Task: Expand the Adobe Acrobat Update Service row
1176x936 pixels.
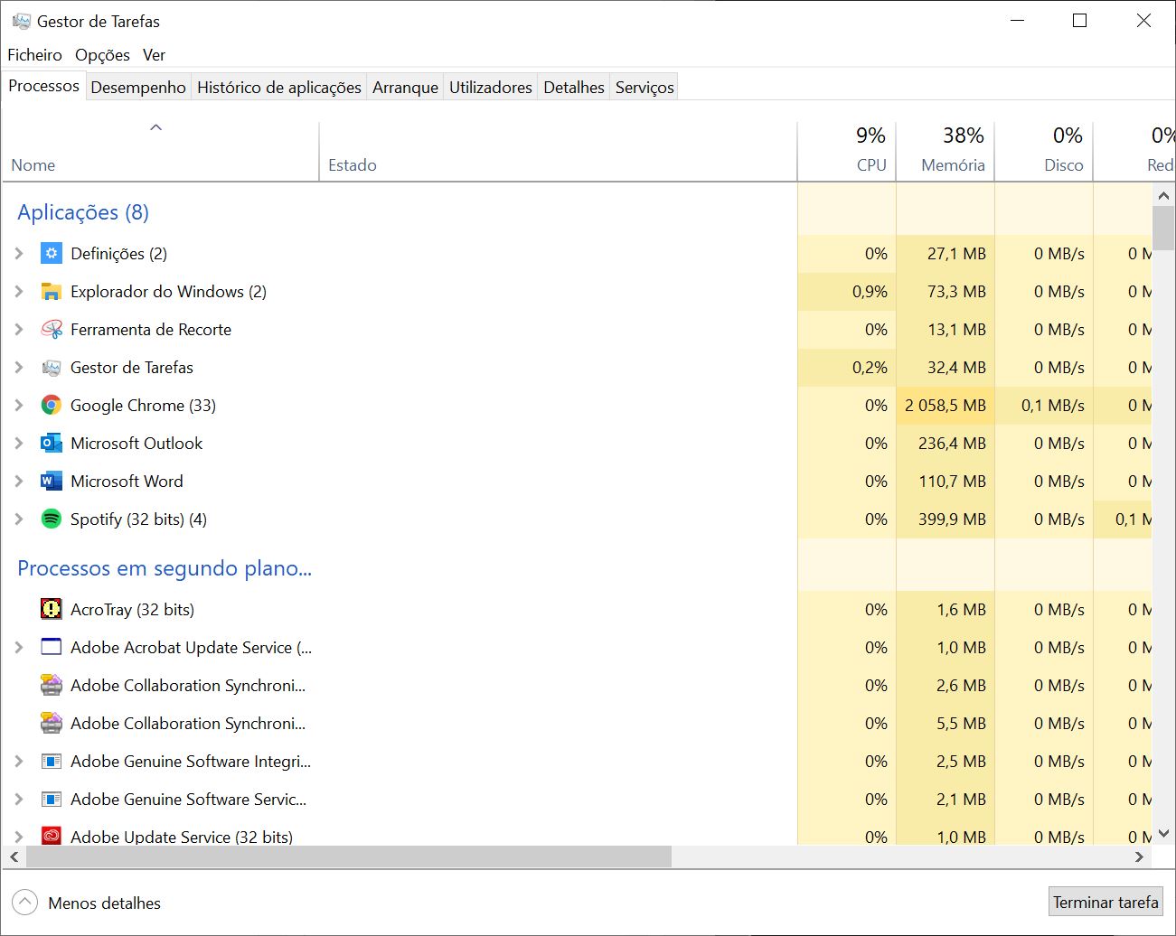Action: pyautogui.click(x=19, y=648)
